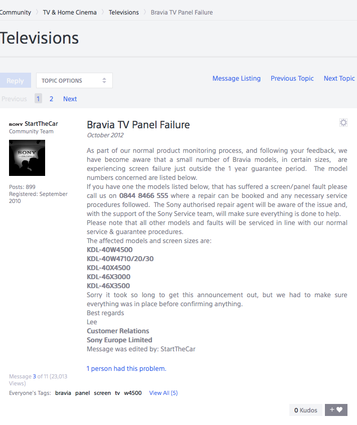Go to Message Listing
The width and height of the screenshot is (357, 425).
pos(237,78)
